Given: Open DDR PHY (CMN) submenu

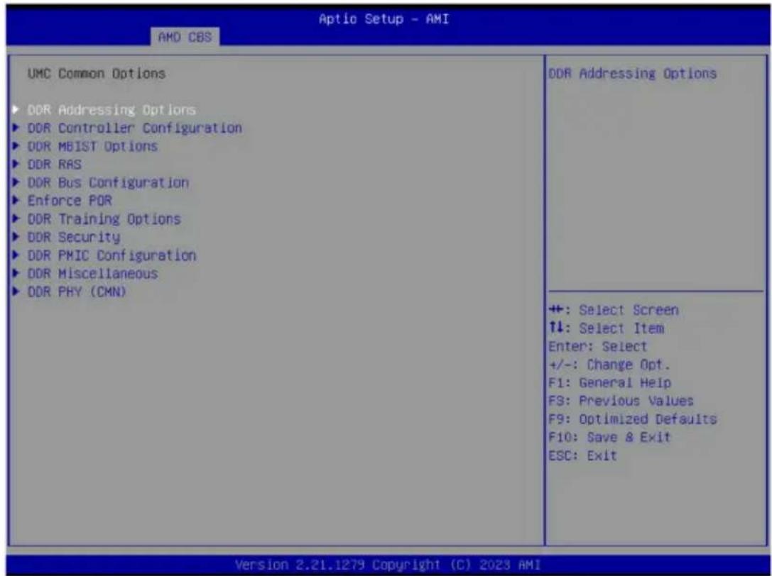Looking at the screenshot, I should [77, 292].
